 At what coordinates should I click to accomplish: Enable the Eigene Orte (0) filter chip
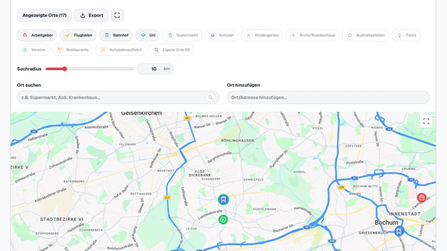[x=171, y=50]
